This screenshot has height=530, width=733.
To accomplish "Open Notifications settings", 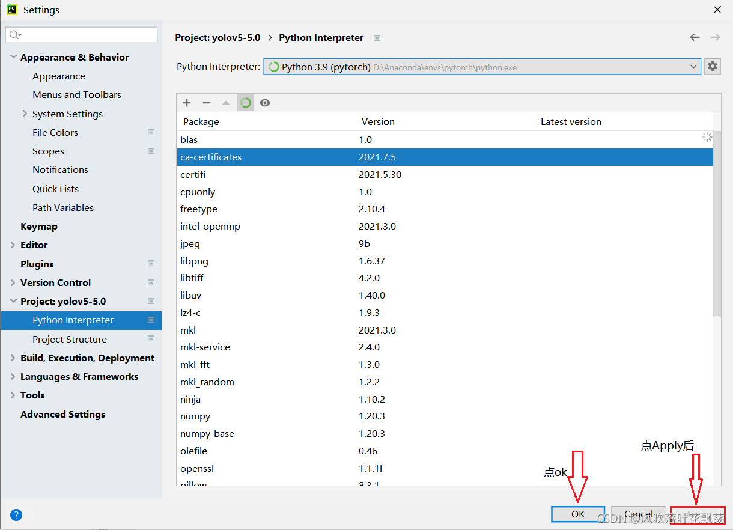I will (60, 169).
